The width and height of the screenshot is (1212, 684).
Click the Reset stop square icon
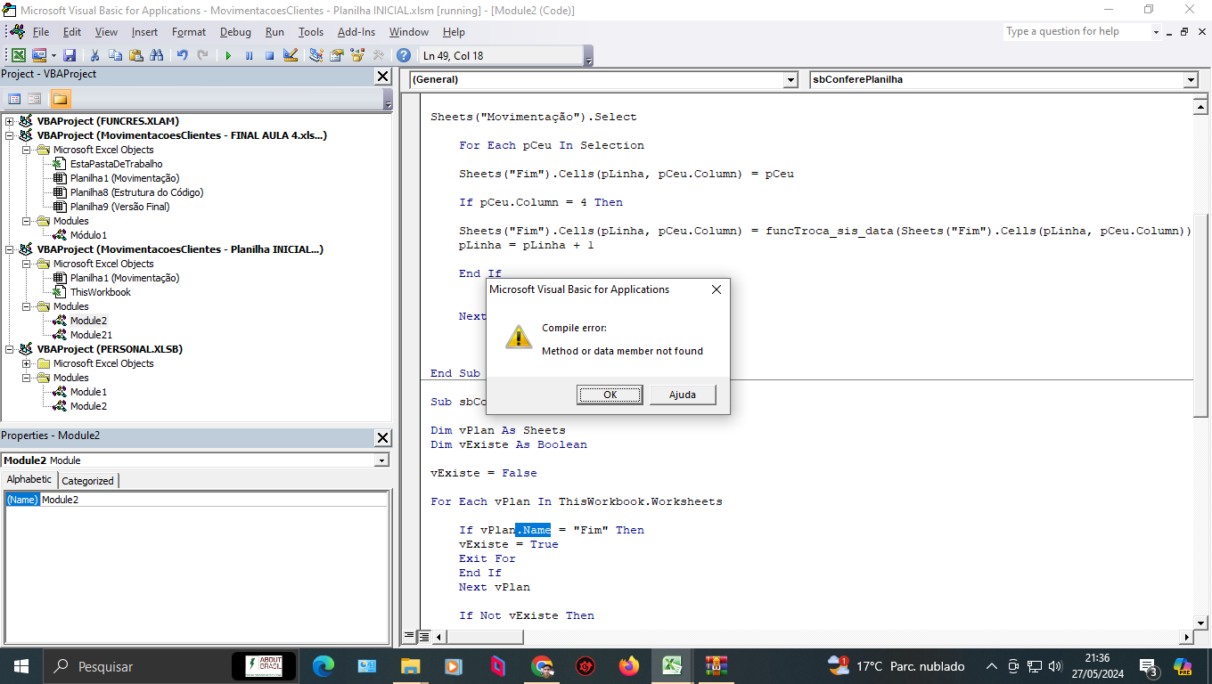[x=269, y=55]
